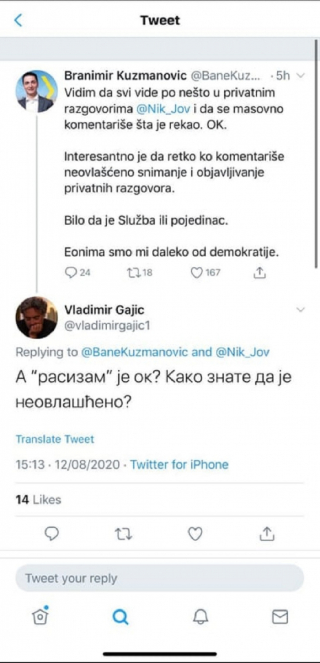The width and height of the screenshot is (320, 663).
Task: Reply to Vladimir Gajic's tweet
Action: coord(52,534)
